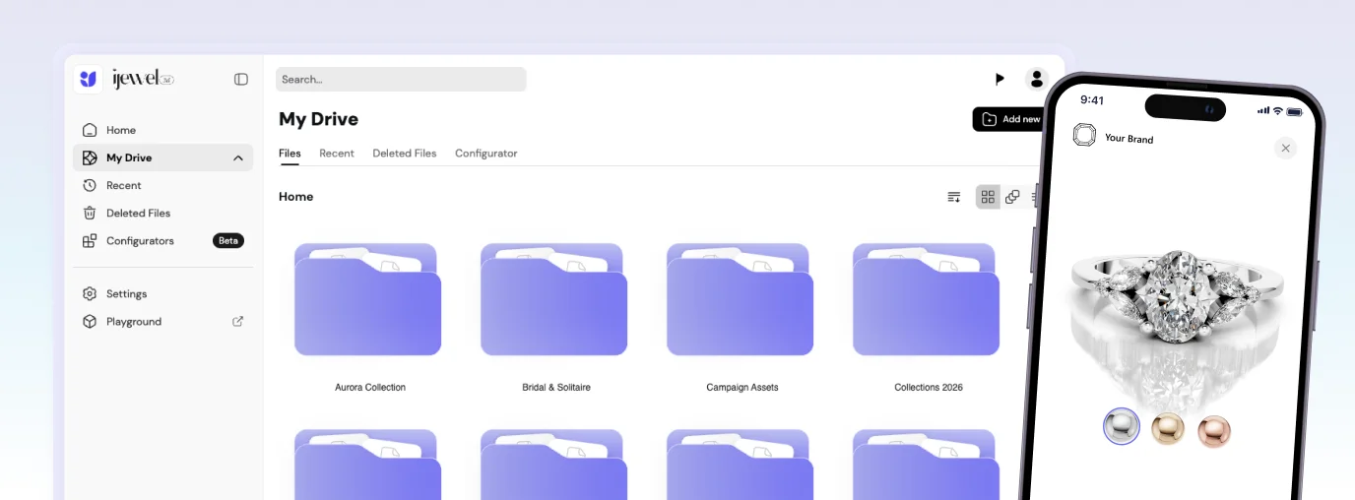Click the Recent clock icon
Image resolution: width=1355 pixels, height=500 pixels.
coord(90,185)
